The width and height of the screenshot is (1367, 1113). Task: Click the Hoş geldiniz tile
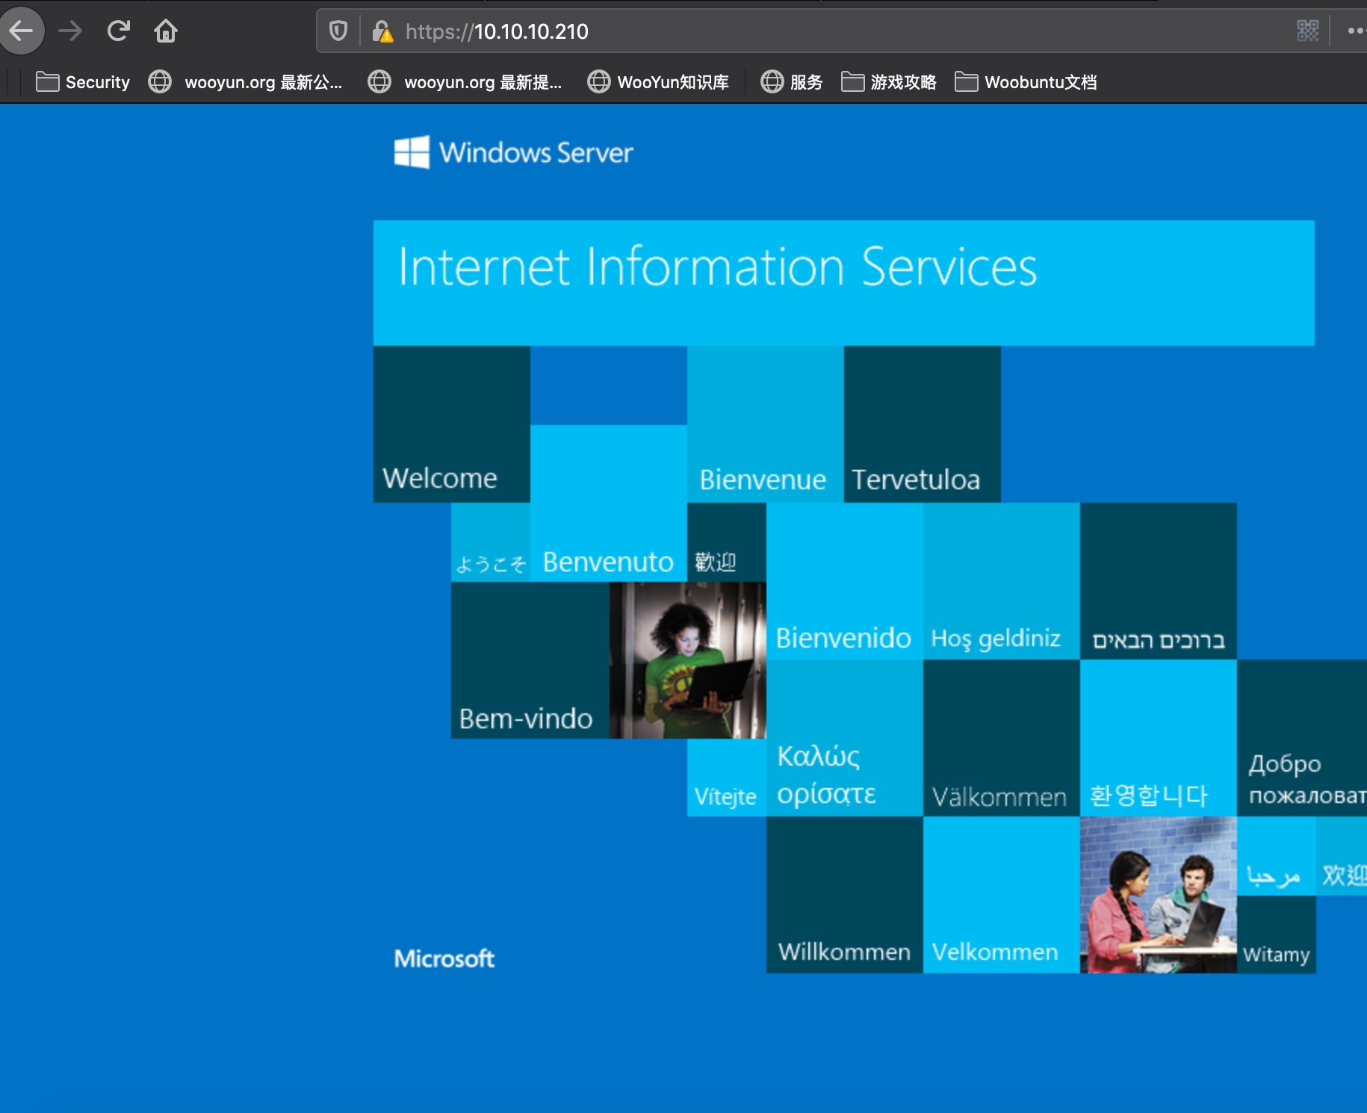(1002, 581)
